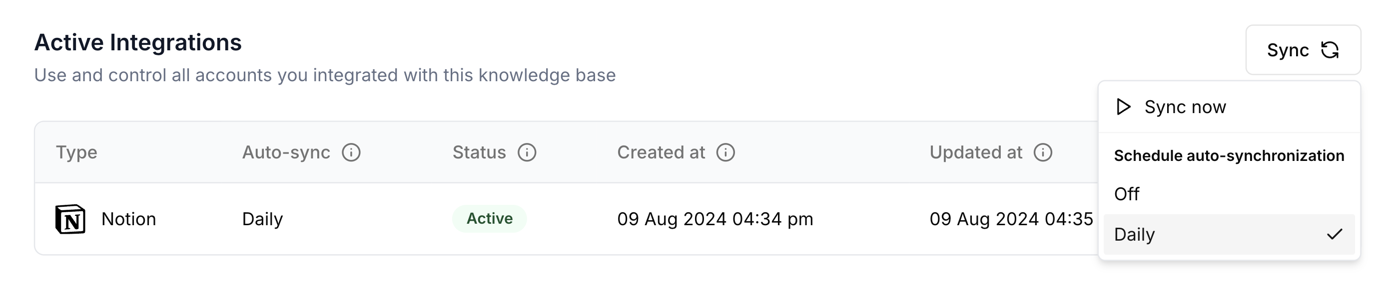The image size is (1386, 282).
Task: Click the Active status badge
Action: pos(489,219)
